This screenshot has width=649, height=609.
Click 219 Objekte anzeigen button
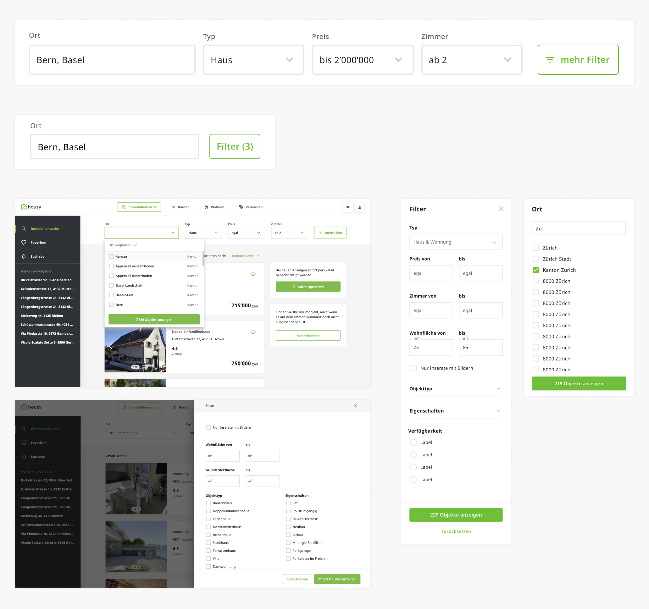[579, 384]
